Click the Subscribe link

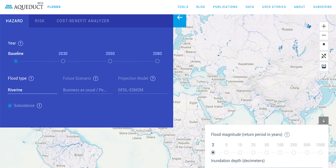pos(323,7)
